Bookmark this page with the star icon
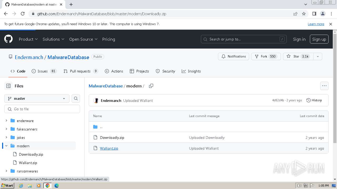The width and height of the screenshot is (337, 189). click(x=304, y=14)
